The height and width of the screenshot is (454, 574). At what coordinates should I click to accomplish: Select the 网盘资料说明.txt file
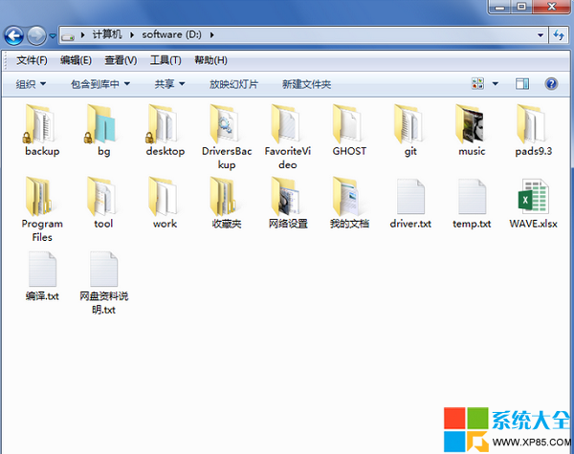tap(103, 277)
